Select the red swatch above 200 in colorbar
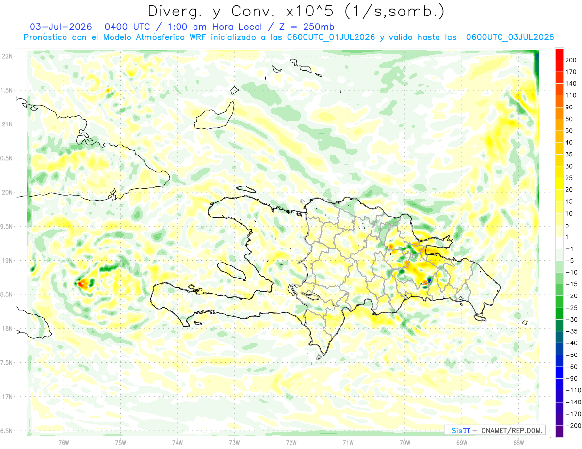The image size is (582, 449). tap(559, 54)
